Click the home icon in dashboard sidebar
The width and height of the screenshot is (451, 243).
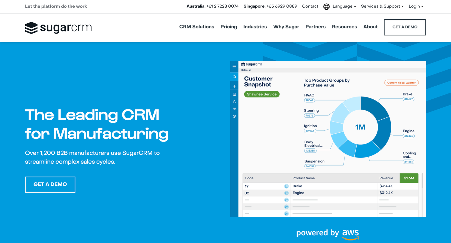coord(234,77)
